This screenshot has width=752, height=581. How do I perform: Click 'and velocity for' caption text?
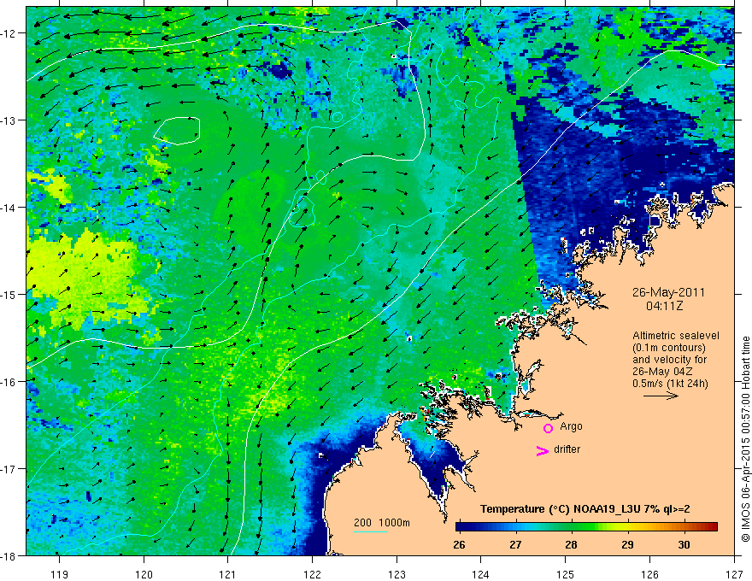pos(669,360)
